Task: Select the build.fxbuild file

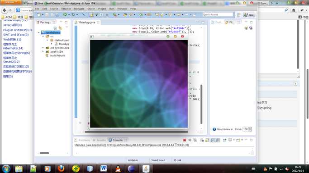Action: pyautogui.click(x=55, y=55)
